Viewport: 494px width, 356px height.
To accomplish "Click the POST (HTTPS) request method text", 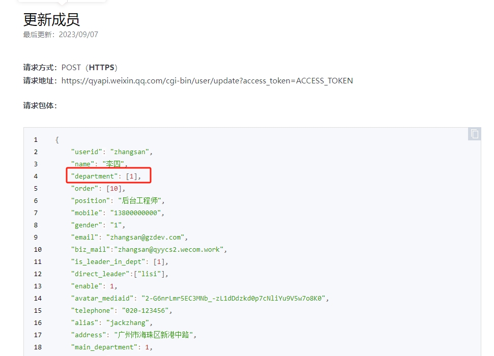I will coord(89,68).
